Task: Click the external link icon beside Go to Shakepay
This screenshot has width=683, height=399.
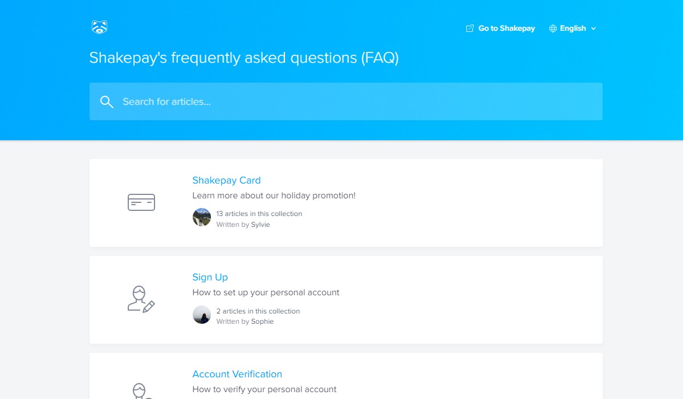Action: pos(470,28)
